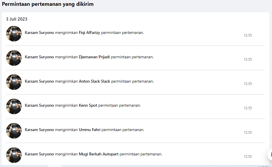
Task: Click the Anton Slack Slack name link
Action: coord(94,81)
